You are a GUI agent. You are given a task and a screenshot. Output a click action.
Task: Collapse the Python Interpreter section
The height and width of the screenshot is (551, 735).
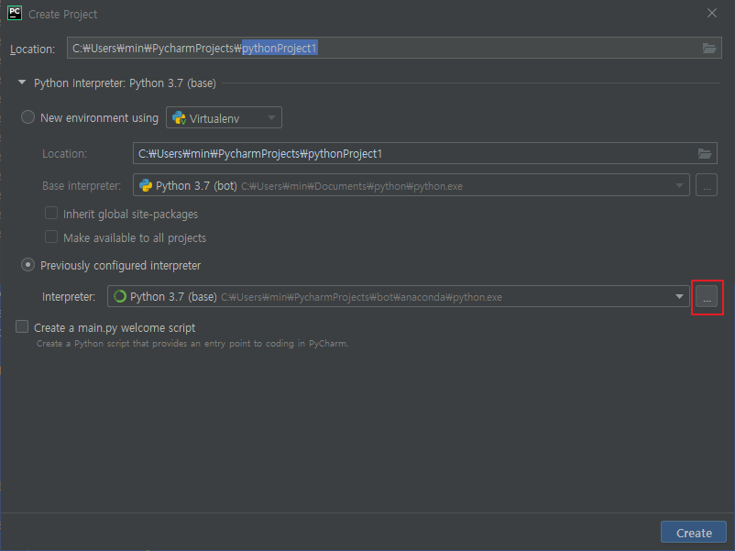coord(22,83)
